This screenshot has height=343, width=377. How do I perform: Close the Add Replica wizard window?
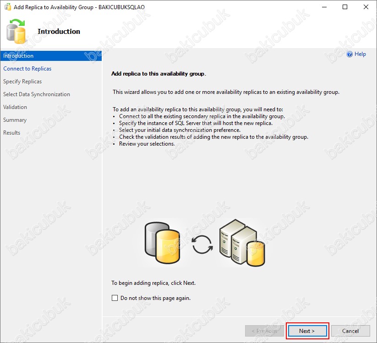click(x=366, y=7)
